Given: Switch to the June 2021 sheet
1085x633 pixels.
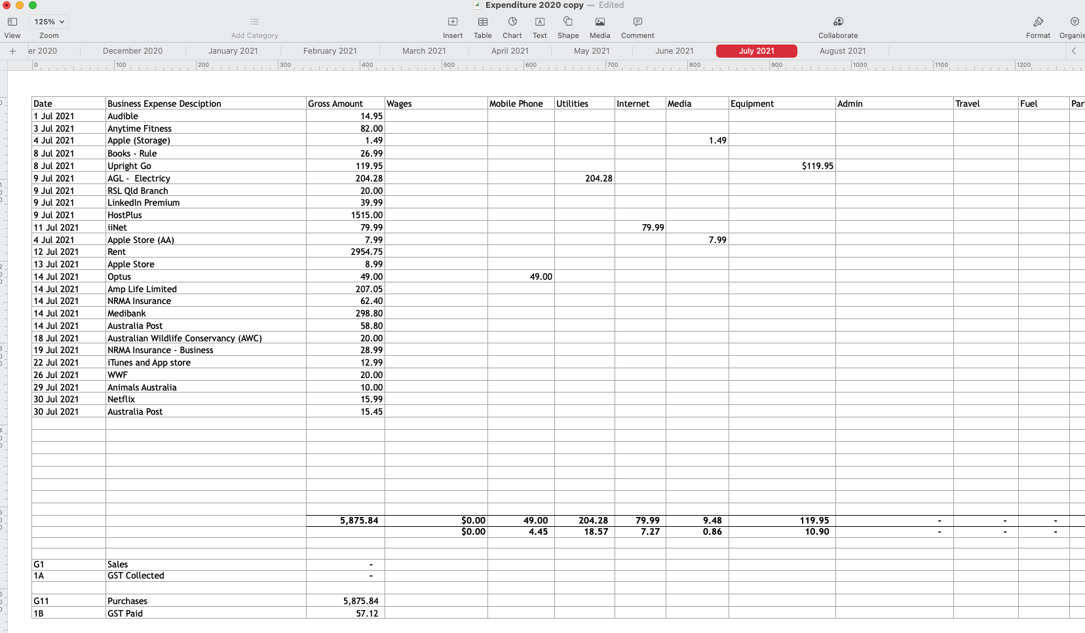Looking at the screenshot, I should [x=674, y=51].
